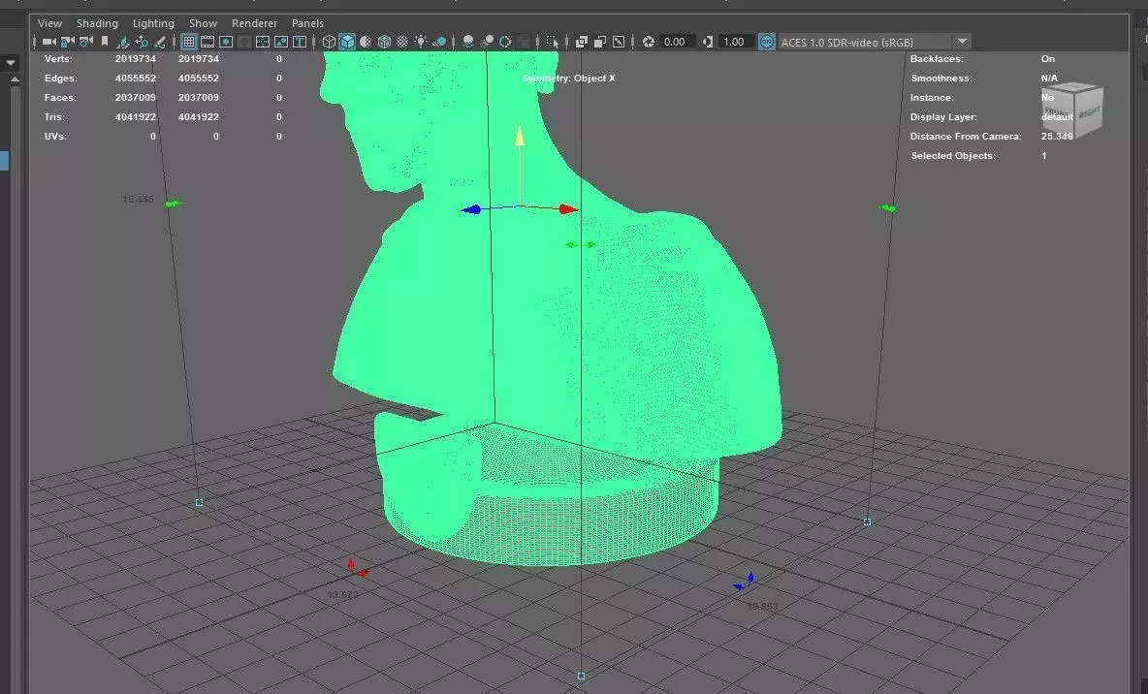Click the Tris: heads-up label

[55, 116]
